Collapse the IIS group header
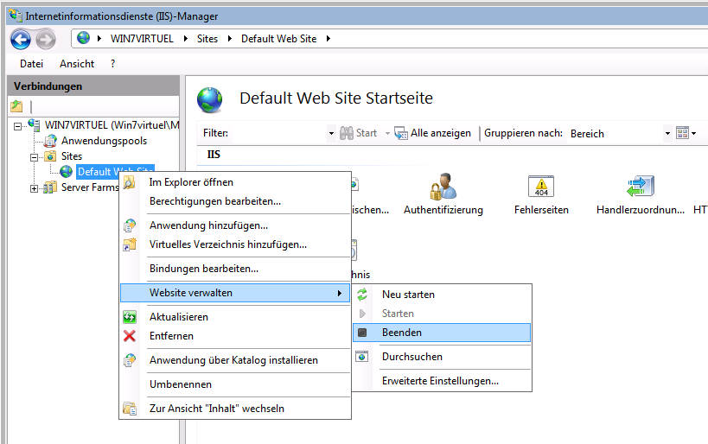Image resolution: width=708 pixels, height=444 pixels. coord(214,155)
